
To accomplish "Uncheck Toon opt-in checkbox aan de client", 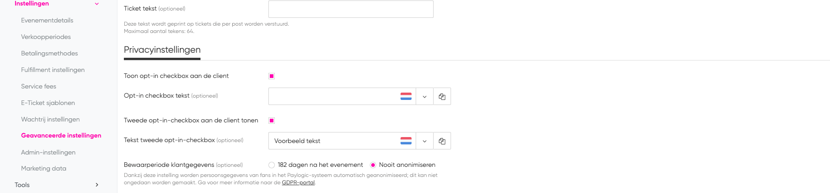I will click(272, 76).
